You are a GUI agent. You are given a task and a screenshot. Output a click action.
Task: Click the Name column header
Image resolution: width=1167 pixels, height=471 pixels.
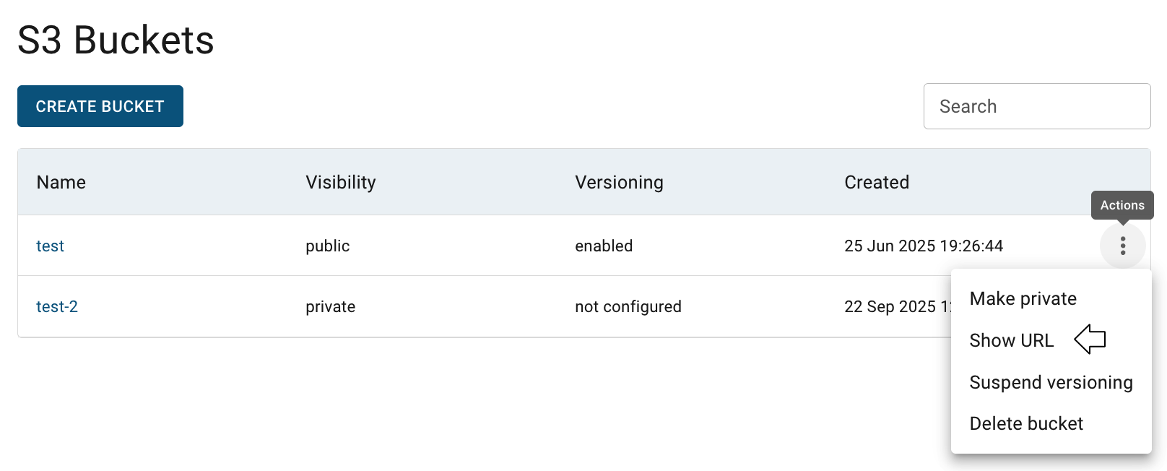pos(61,183)
